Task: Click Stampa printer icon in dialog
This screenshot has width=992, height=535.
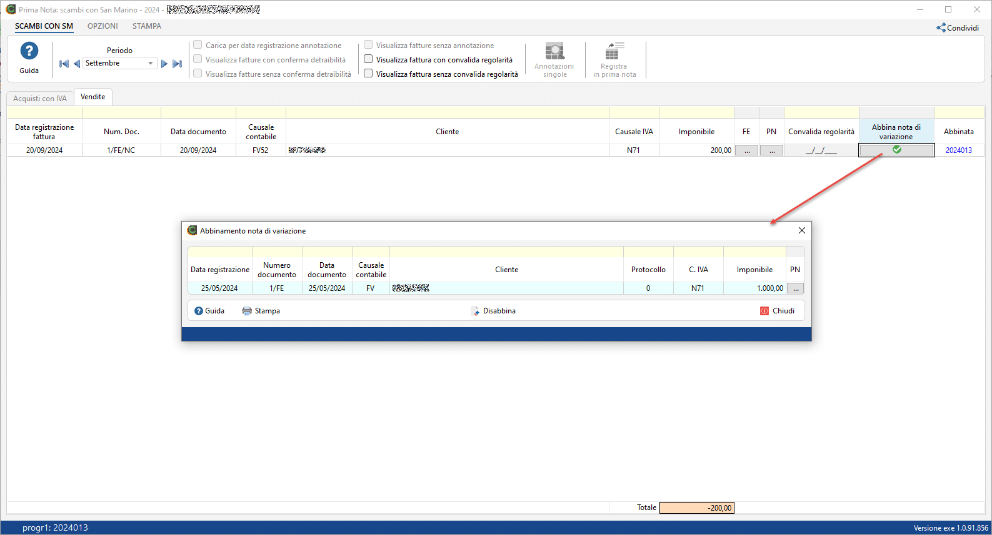Action: click(x=247, y=311)
